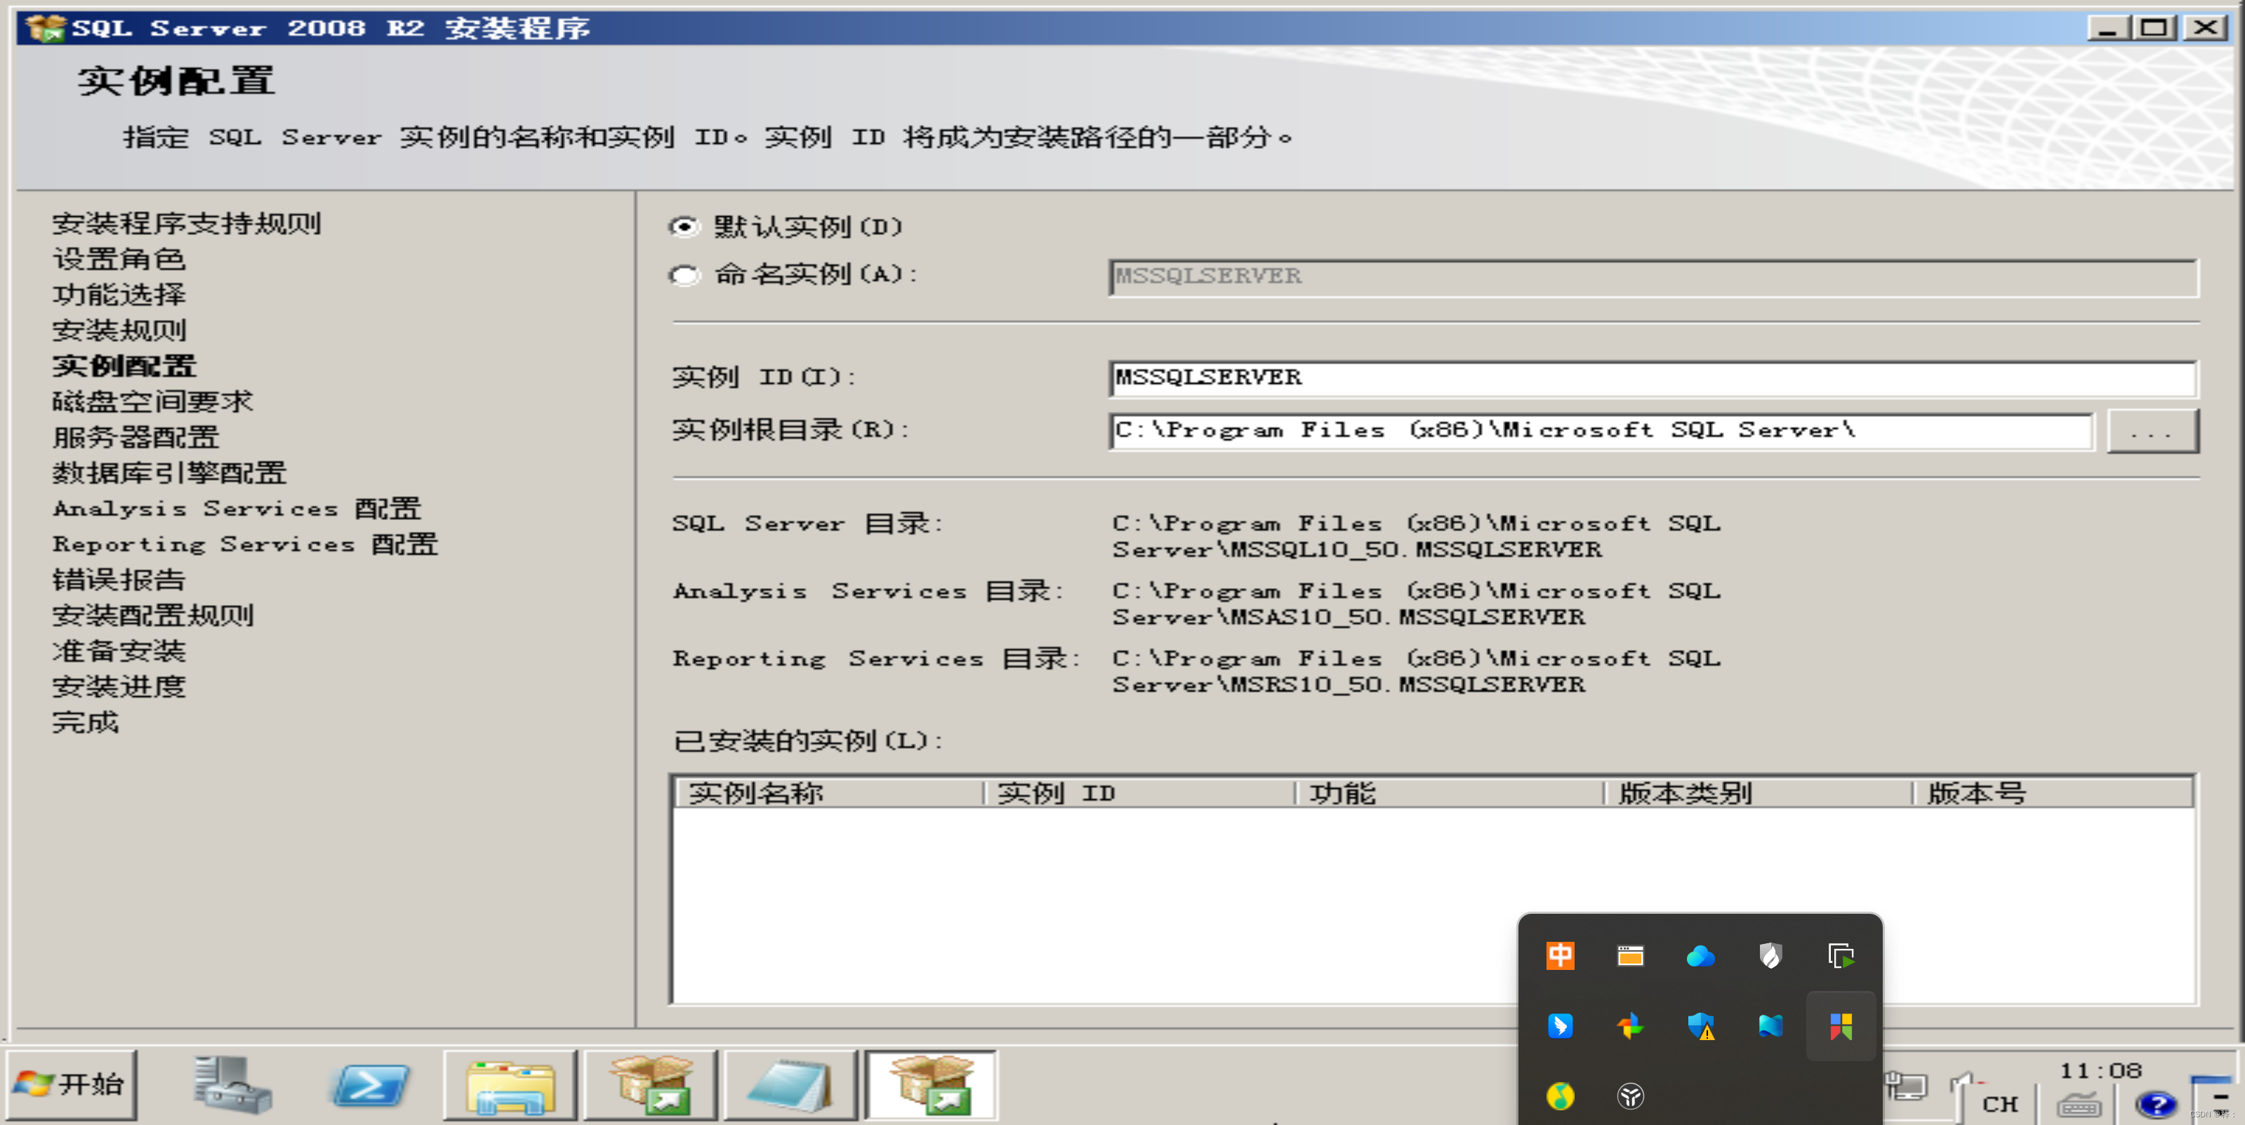This screenshot has width=2245, height=1125.
Task: Click the setup box icon in the title bar
Action: click(x=46, y=28)
